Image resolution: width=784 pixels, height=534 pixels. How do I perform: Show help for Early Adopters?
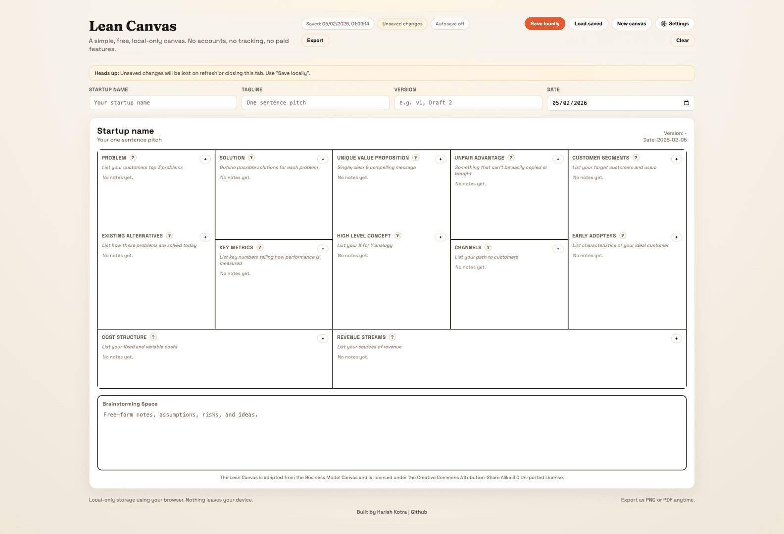(623, 236)
